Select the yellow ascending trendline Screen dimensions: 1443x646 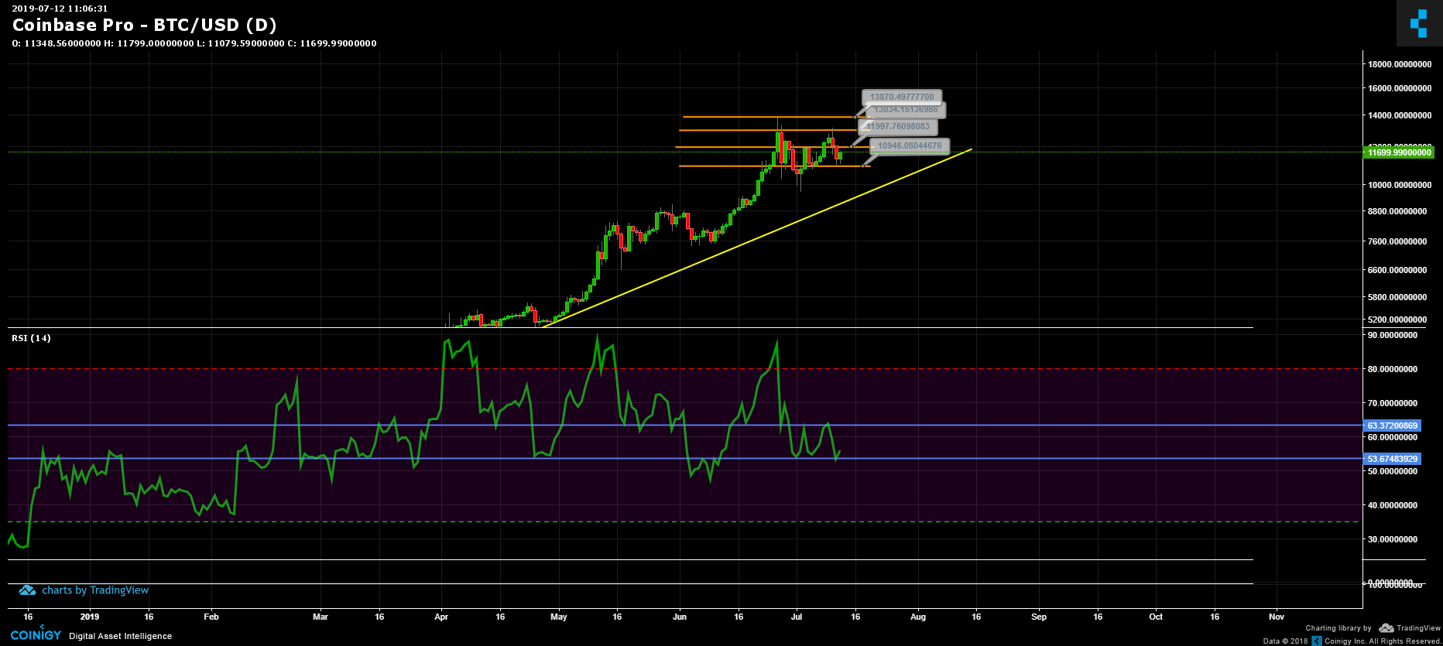pos(757,238)
